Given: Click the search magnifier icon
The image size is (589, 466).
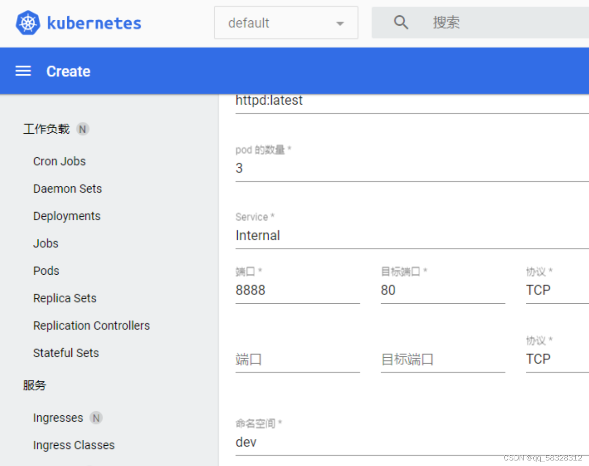Looking at the screenshot, I should [x=400, y=22].
